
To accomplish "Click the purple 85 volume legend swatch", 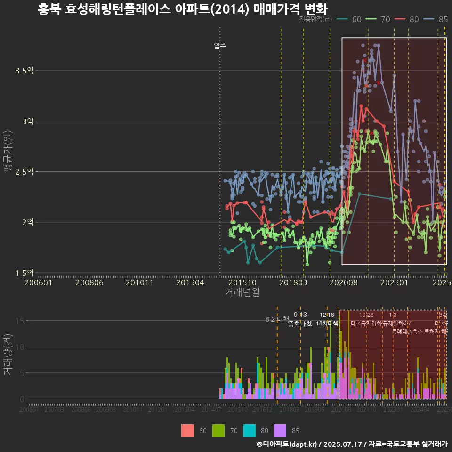I will (280, 431).
